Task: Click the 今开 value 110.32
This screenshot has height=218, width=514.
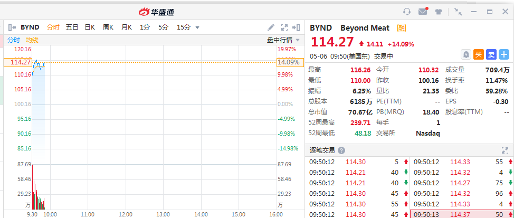Action: 429,70
